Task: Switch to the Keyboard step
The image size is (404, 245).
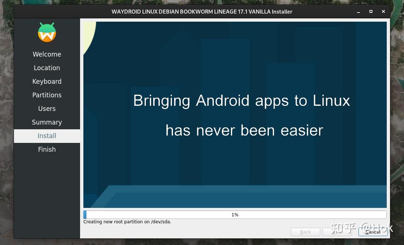Action: pyautogui.click(x=47, y=81)
